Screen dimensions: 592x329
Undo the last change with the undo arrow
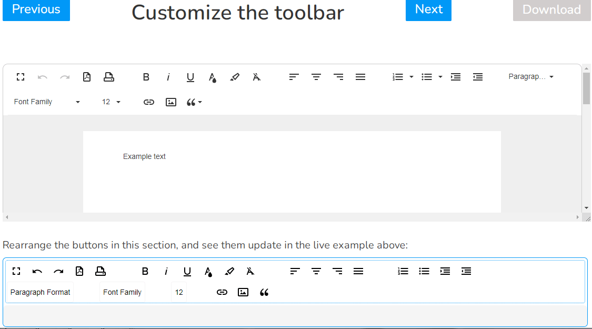pos(43,77)
